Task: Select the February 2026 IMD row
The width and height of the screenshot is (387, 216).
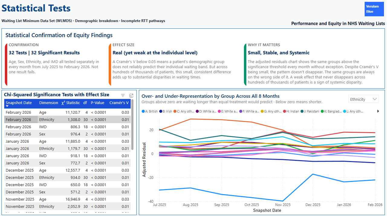Action: [x=68, y=127]
